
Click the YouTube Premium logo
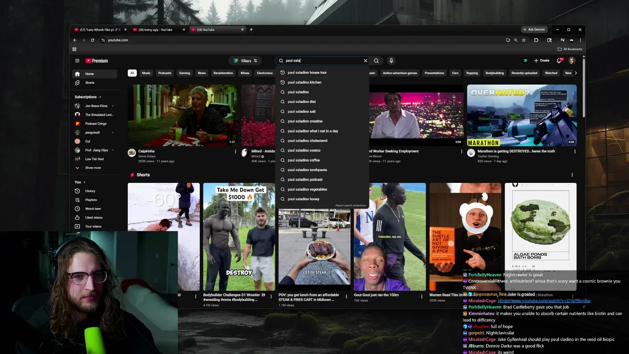pyautogui.click(x=96, y=60)
